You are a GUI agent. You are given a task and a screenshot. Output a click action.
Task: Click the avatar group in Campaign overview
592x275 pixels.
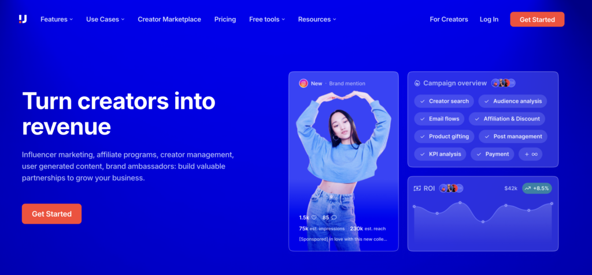(x=504, y=83)
